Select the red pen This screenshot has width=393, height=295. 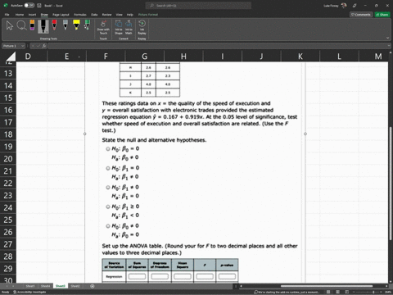tap(54, 25)
